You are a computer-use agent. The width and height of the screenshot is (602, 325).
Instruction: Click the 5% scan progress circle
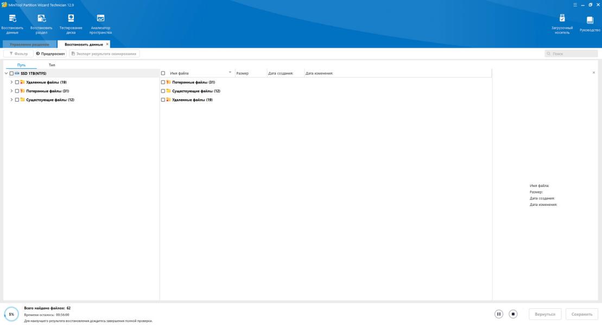point(11,314)
